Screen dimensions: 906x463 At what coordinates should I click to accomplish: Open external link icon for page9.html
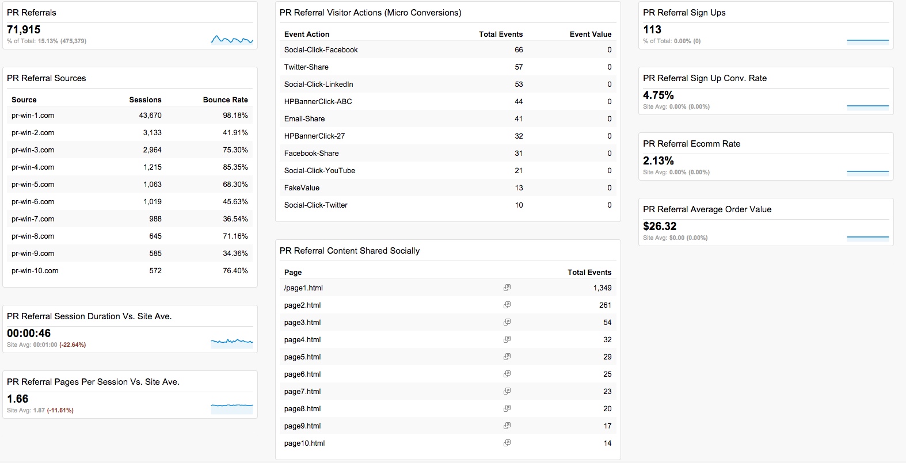point(507,426)
